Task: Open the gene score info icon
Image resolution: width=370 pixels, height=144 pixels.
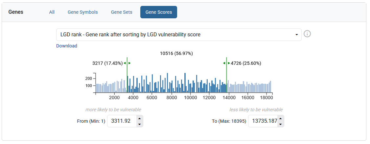Action: 307,34
